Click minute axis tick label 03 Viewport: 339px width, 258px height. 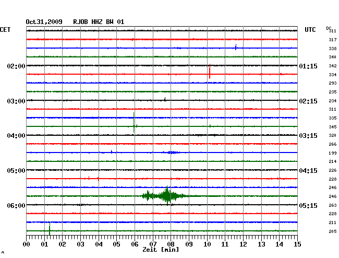tap(80, 244)
